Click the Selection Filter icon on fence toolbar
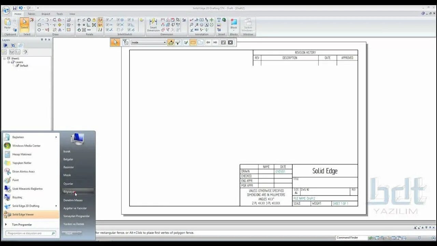The height and width of the screenshot is (246, 437). pyautogui.click(x=126, y=42)
